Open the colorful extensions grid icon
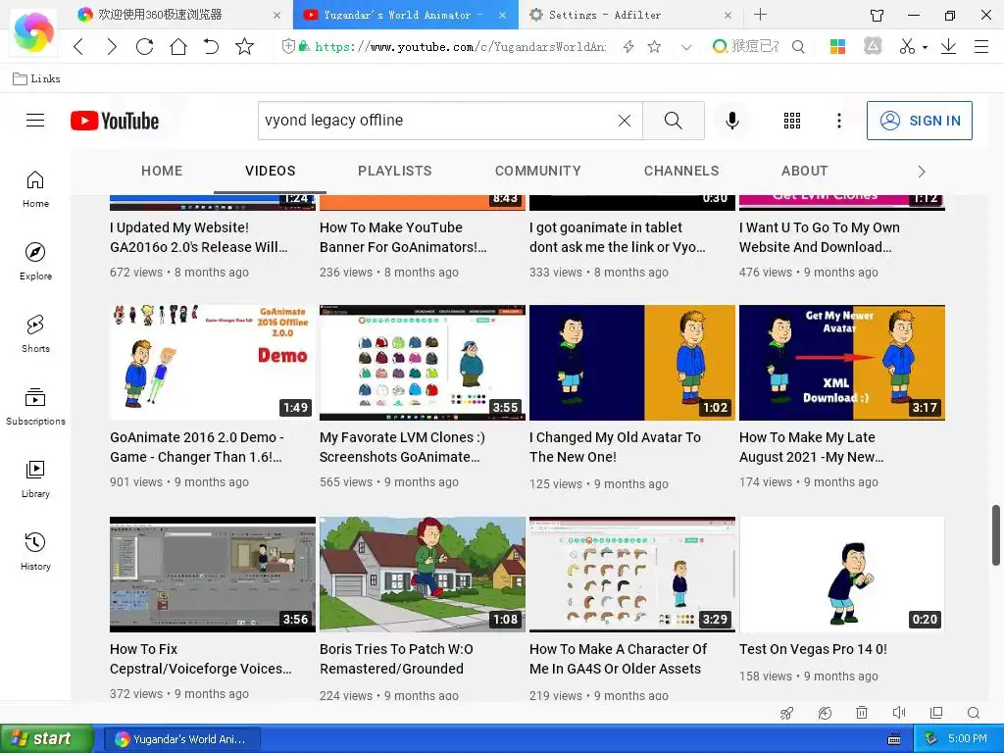 (x=837, y=46)
